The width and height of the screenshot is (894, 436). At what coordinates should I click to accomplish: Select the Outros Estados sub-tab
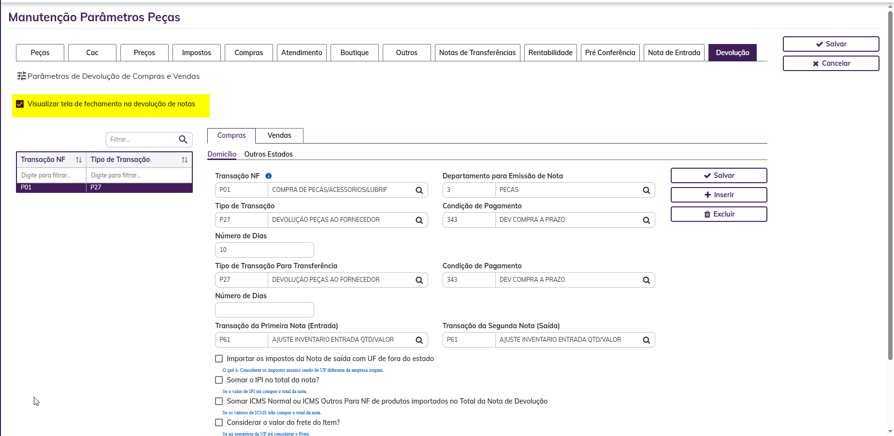coord(268,154)
